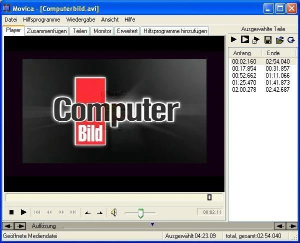Image resolution: width=300 pixels, height=243 pixels.
Task: Click the refresh arrow icon in selected parts
Action: coord(291,40)
